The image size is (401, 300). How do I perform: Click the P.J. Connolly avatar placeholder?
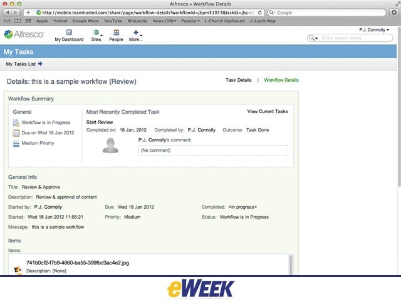tap(110, 146)
